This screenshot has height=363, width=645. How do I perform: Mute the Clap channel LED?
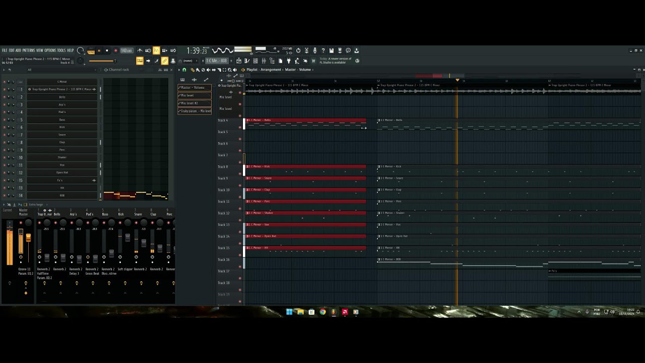(5, 142)
